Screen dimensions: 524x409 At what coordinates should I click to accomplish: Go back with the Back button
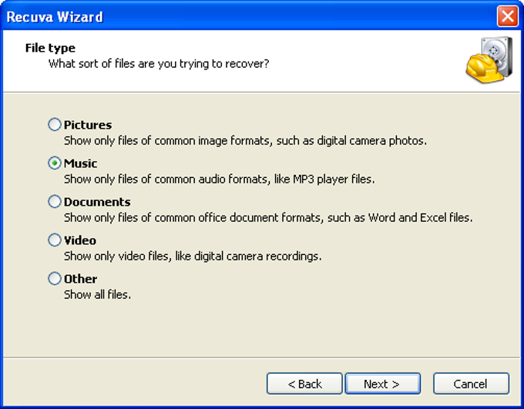(304, 384)
